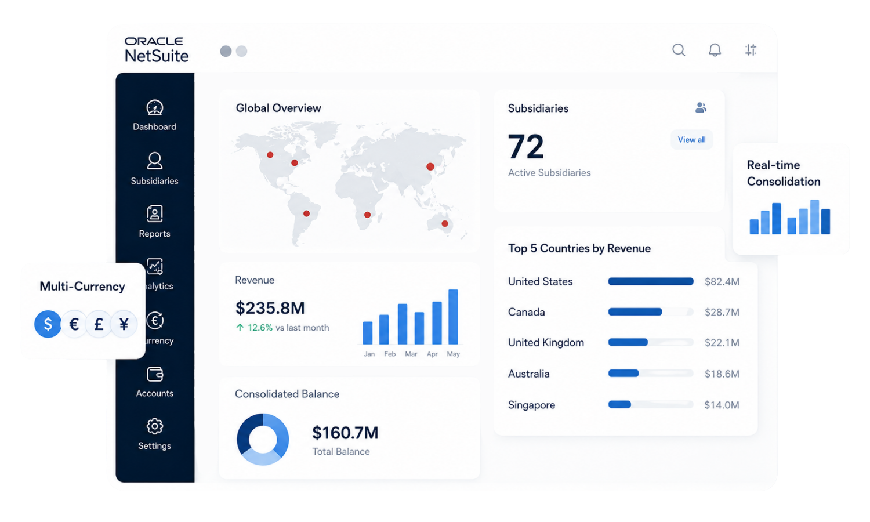
Task: Click the $18.6M Australia value
Action: click(x=722, y=374)
